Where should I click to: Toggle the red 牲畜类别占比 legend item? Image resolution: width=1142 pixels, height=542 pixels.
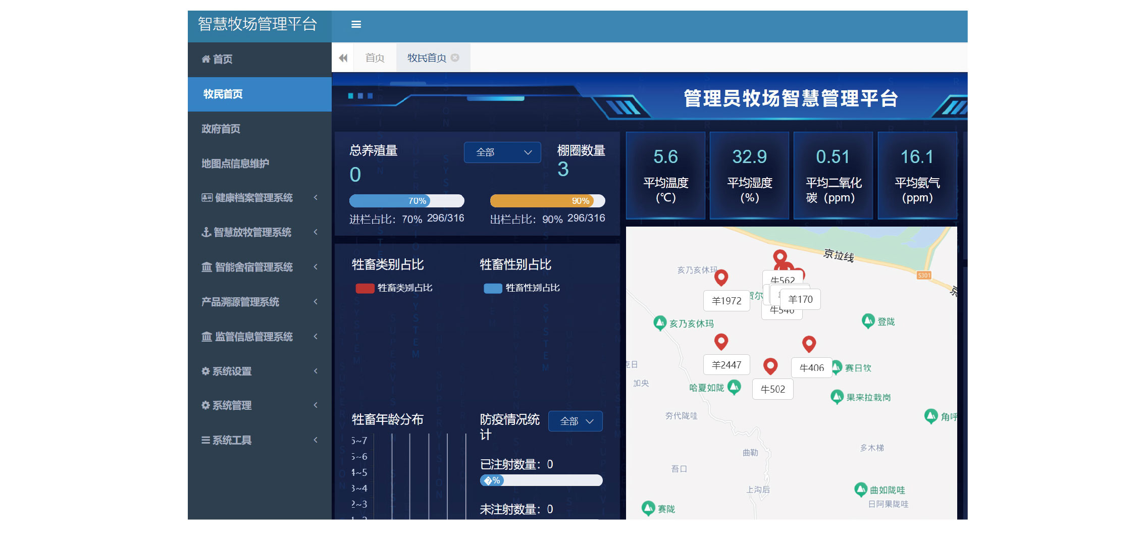click(x=365, y=288)
